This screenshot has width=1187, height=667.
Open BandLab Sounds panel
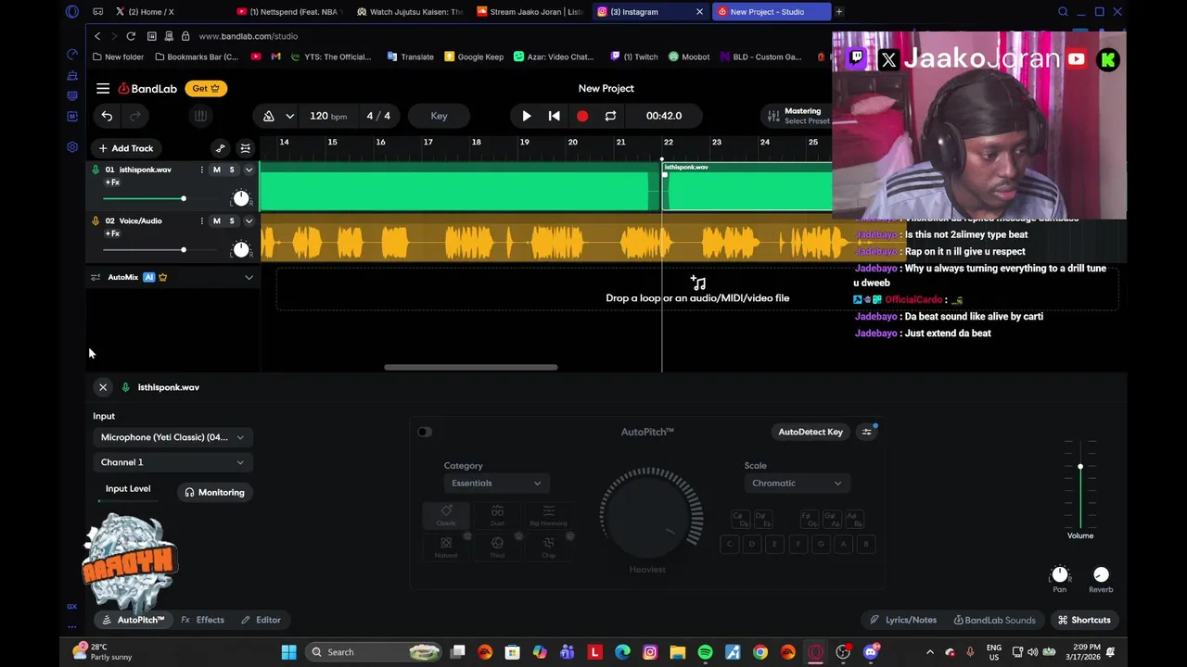coord(994,620)
